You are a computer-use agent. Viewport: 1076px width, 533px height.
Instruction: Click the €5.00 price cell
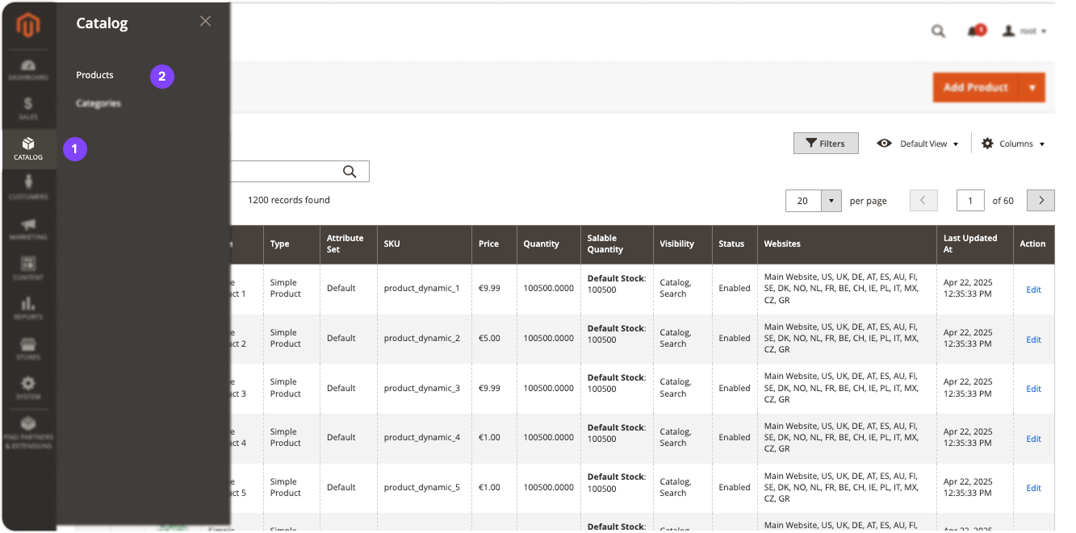(x=489, y=339)
